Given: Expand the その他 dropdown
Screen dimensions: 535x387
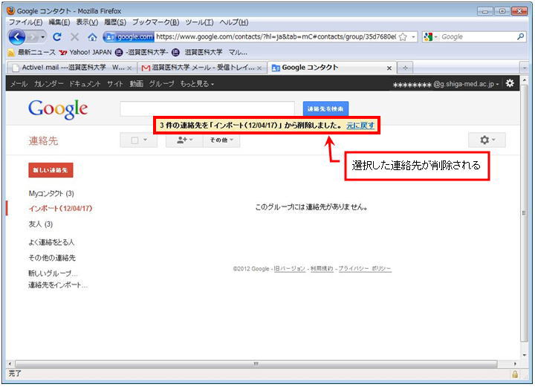Looking at the screenshot, I should tap(221, 140).
